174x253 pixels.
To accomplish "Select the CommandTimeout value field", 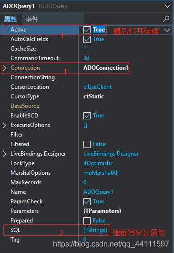I will coord(126,58).
